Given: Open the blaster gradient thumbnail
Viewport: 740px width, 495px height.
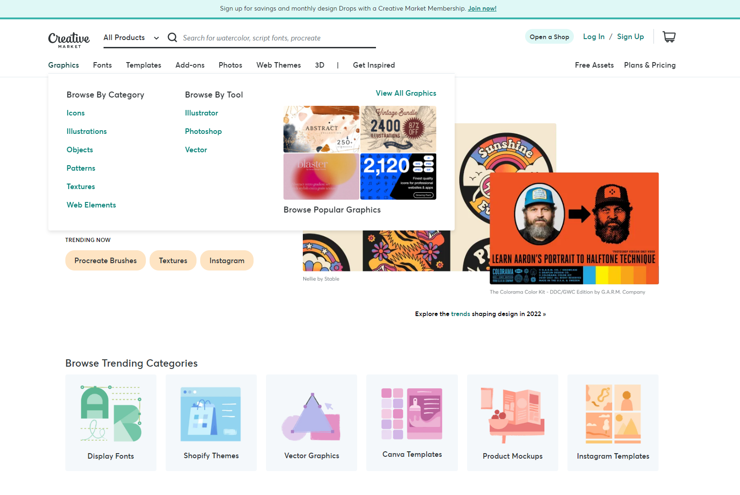Looking at the screenshot, I should click(x=321, y=177).
